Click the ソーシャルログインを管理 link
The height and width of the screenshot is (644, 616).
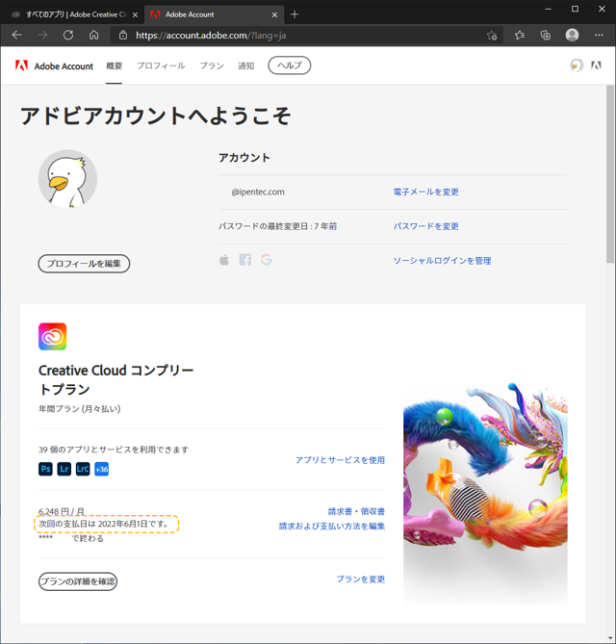(443, 261)
